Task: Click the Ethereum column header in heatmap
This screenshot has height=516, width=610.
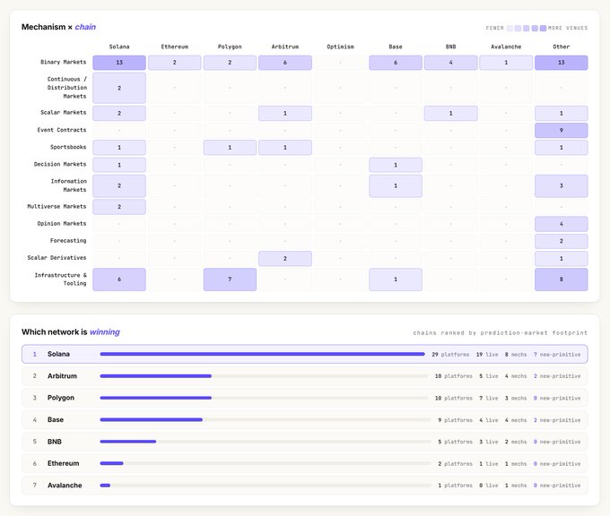Action: [174, 47]
